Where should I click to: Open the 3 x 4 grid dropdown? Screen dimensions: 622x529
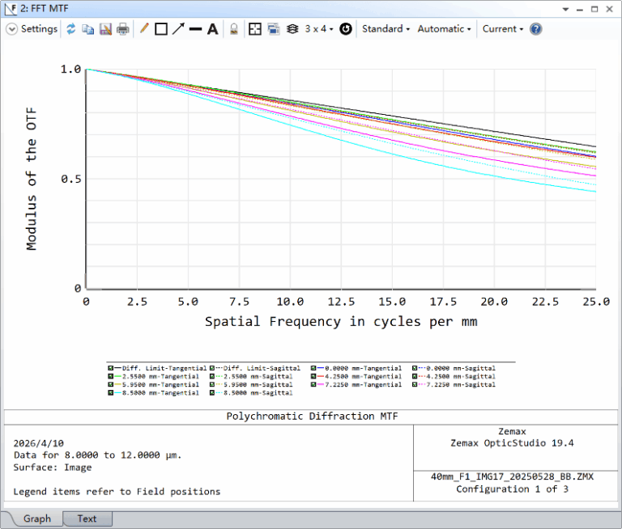(x=319, y=29)
